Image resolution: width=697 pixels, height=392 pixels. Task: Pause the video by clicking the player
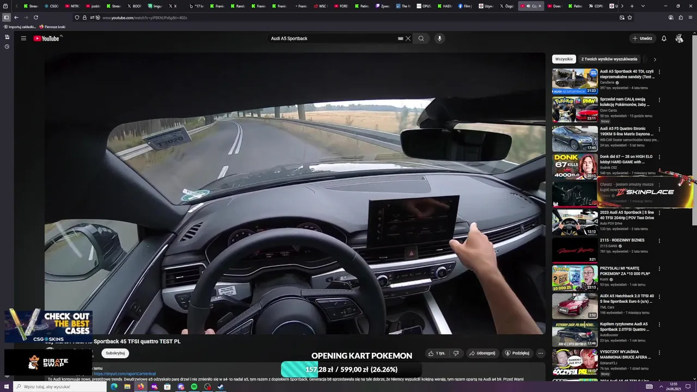coord(295,193)
